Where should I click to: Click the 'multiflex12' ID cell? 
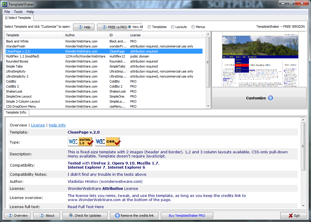click(x=117, y=56)
